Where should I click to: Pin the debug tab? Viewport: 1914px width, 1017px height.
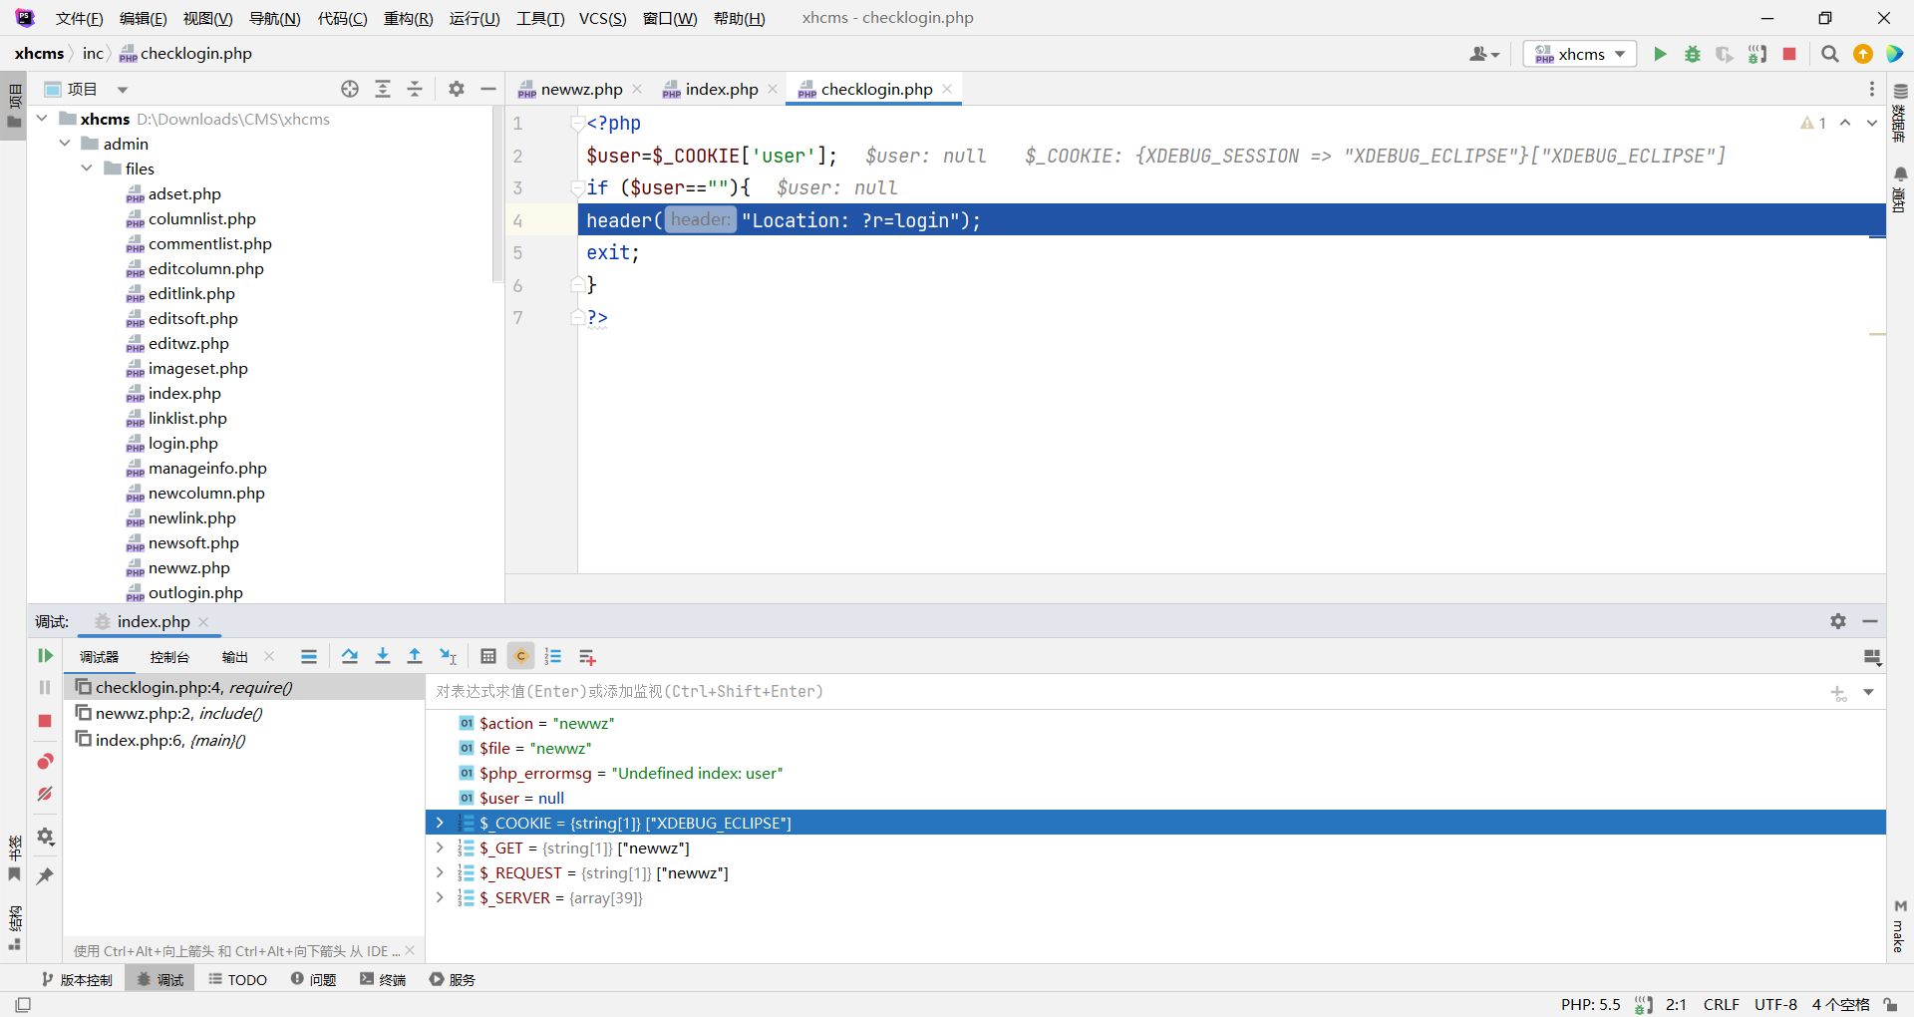(45, 876)
